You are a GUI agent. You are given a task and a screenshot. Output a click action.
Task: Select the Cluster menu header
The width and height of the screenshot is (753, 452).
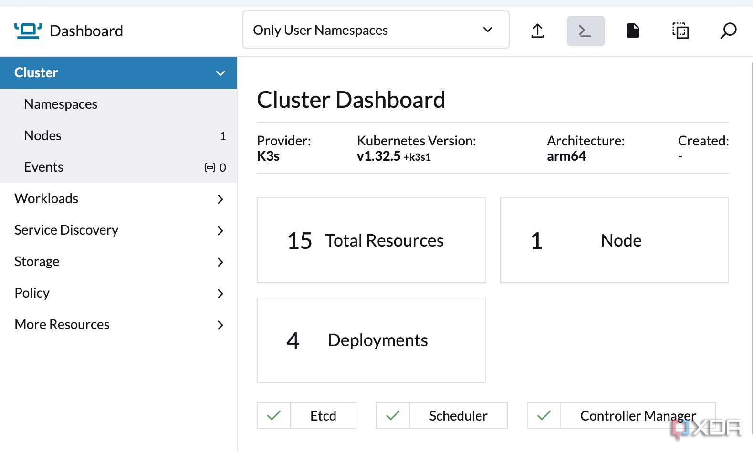(118, 73)
